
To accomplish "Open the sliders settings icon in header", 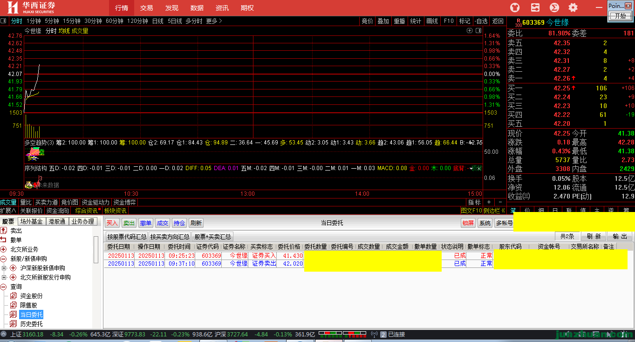I will [535, 7].
